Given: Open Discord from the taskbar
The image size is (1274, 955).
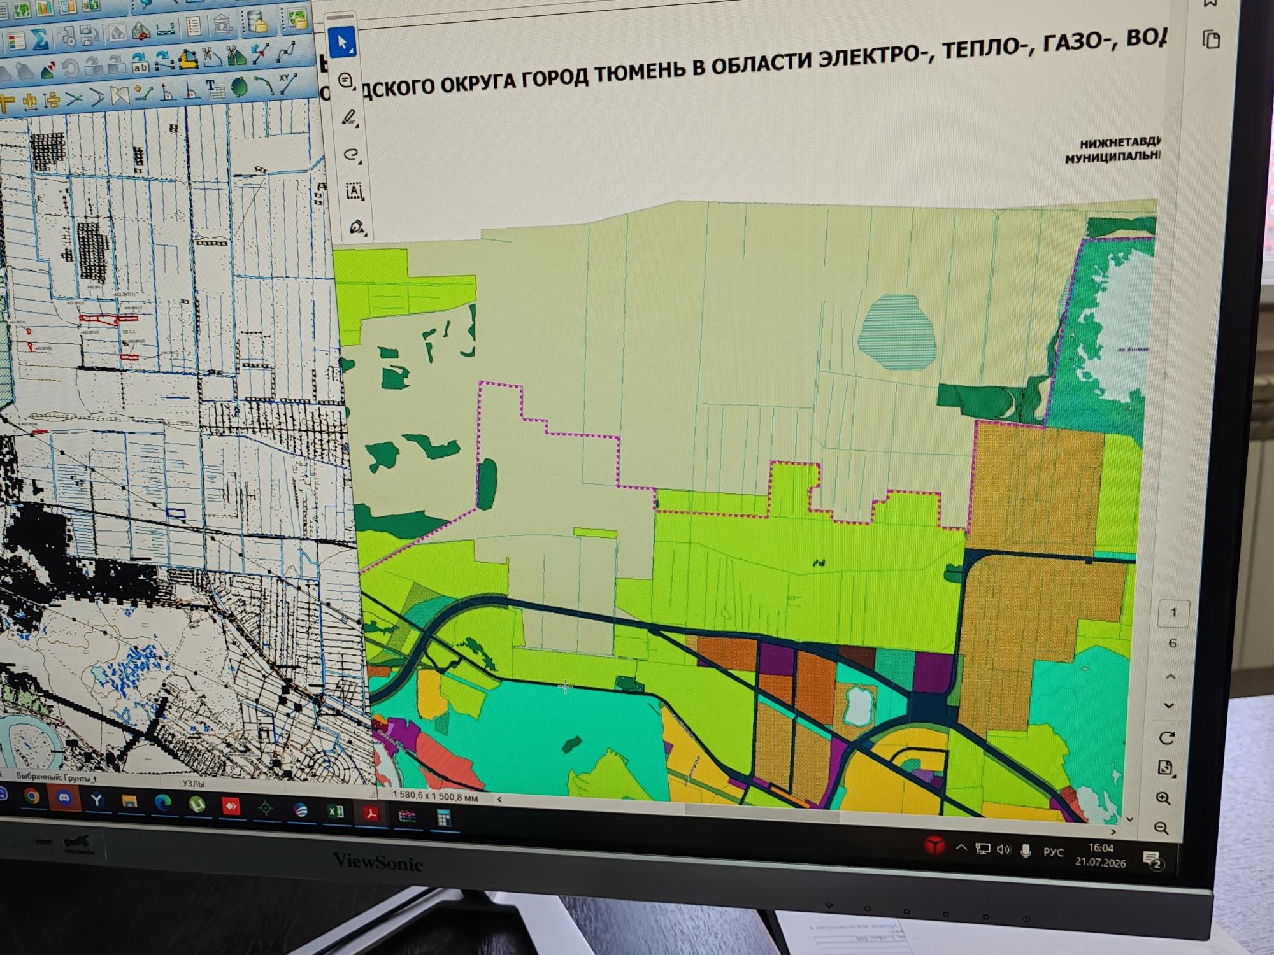Looking at the screenshot, I should click(x=64, y=798).
